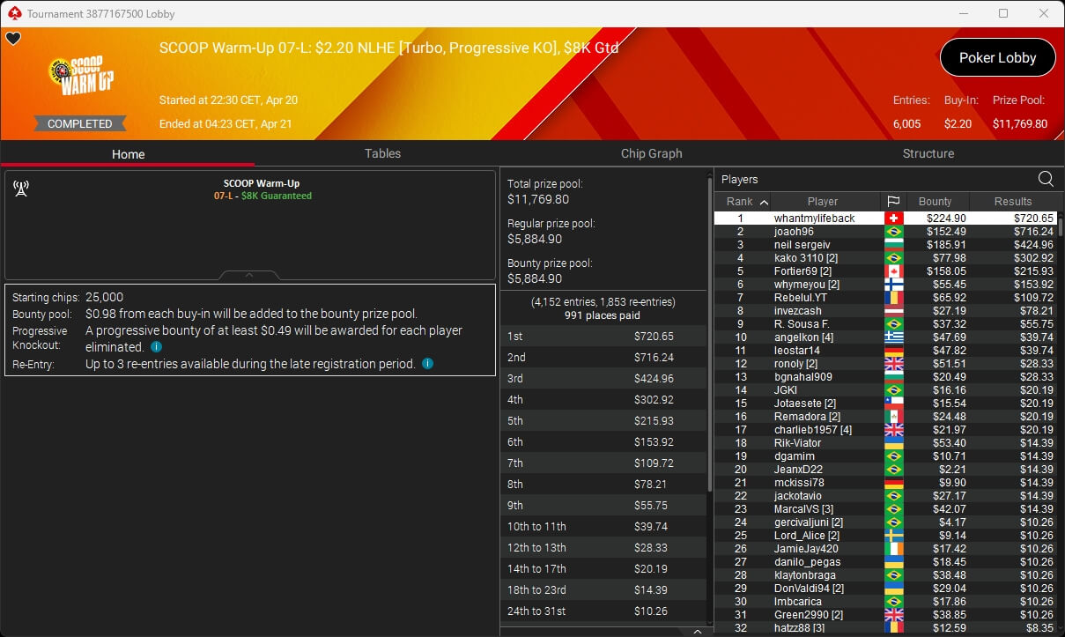Click the 10th to 11th prize row
This screenshot has width=1065, height=637.
click(603, 527)
